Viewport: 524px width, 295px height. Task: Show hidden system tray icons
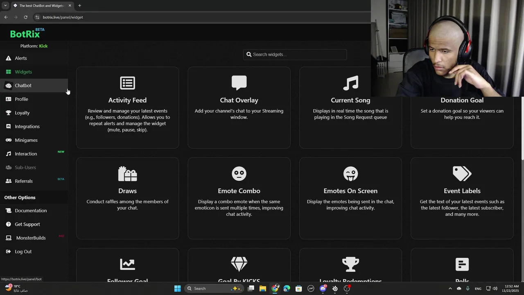[x=450, y=288]
